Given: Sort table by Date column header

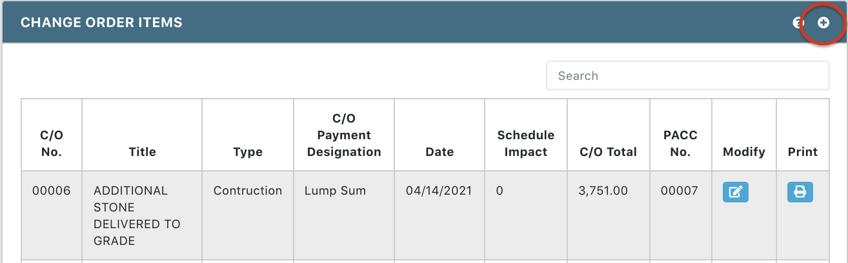Looking at the screenshot, I should point(439,152).
